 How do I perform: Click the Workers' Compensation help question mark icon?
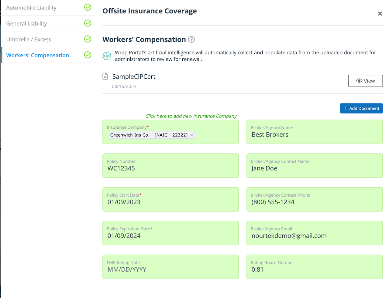tap(191, 39)
